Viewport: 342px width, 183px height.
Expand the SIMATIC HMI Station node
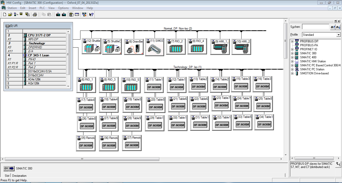tap(292, 61)
